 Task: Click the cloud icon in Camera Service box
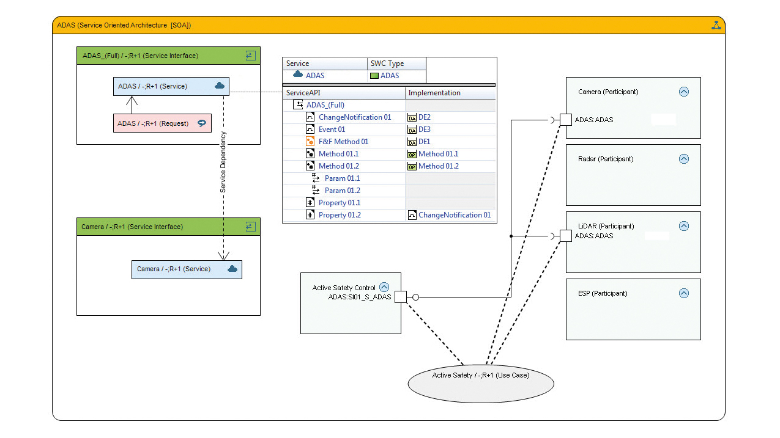[x=232, y=269]
